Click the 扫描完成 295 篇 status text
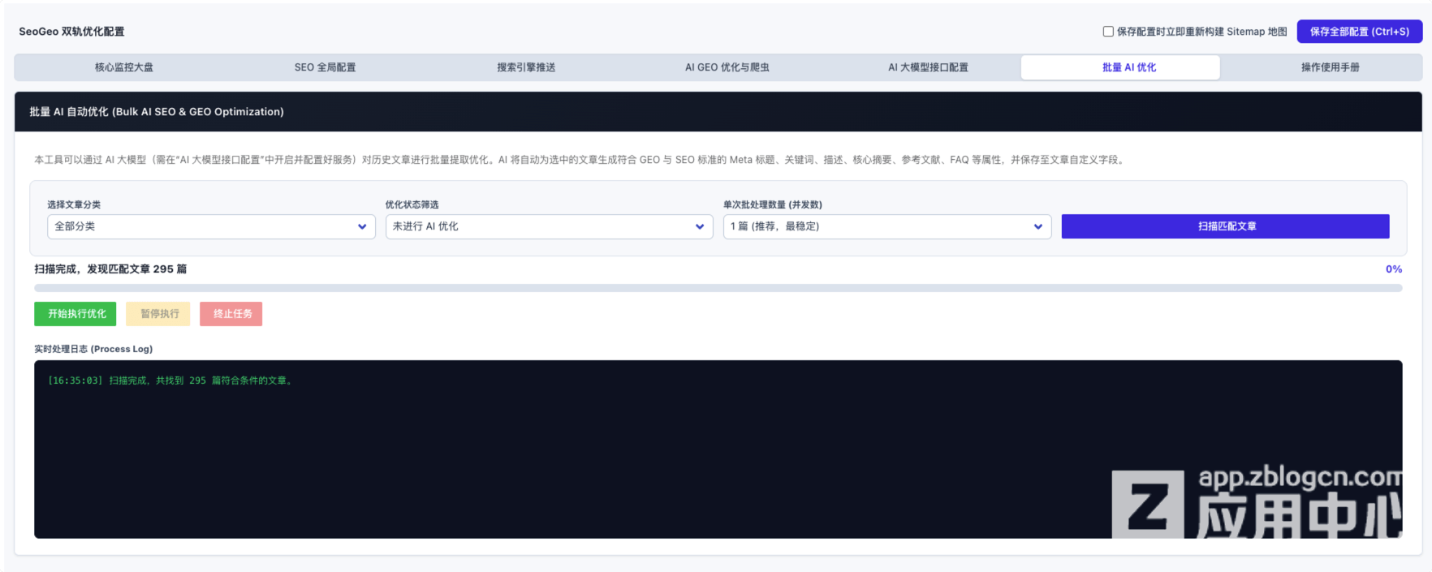The image size is (1432, 572). [110, 269]
